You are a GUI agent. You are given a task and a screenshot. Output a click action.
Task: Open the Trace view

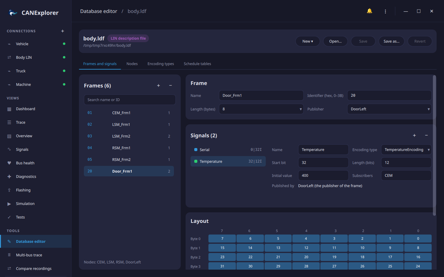pos(36,122)
